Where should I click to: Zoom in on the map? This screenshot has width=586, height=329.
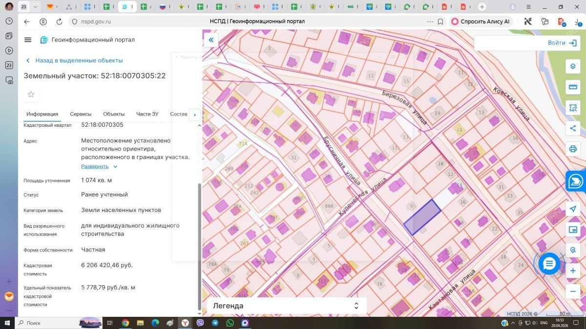tap(573, 271)
